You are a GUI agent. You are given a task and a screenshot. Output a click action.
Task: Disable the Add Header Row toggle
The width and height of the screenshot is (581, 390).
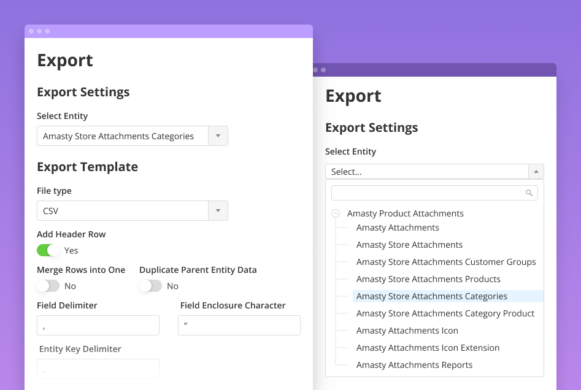(x=47, y=250)
